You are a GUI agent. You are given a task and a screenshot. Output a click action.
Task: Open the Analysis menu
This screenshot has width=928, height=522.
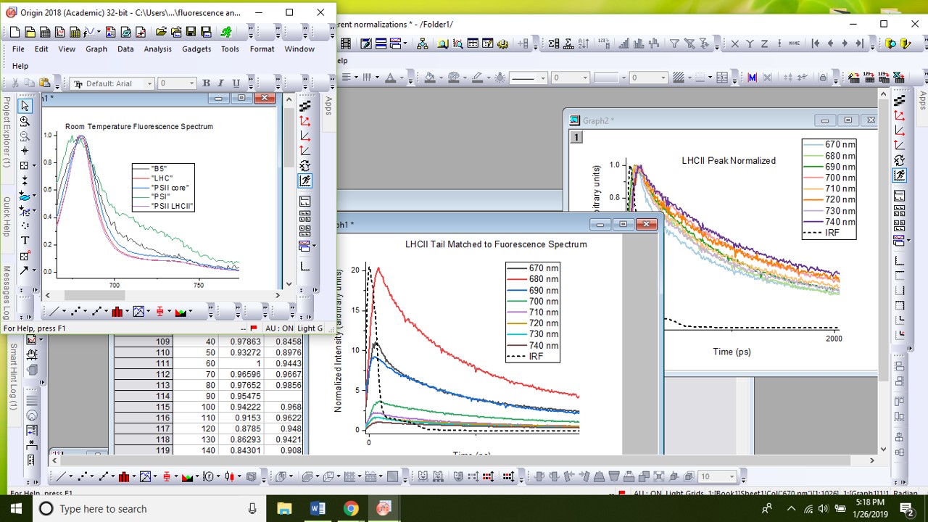coord(157,49)
